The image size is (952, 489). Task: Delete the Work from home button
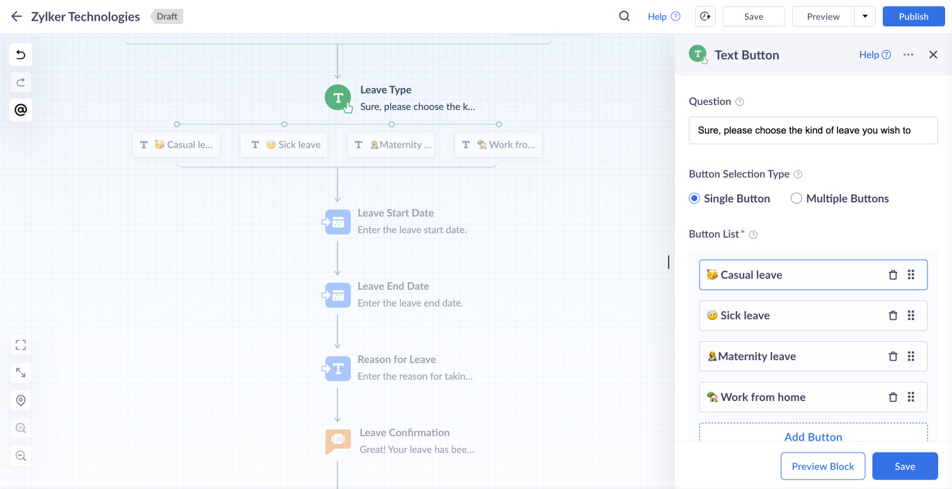(x=893, y=397)
